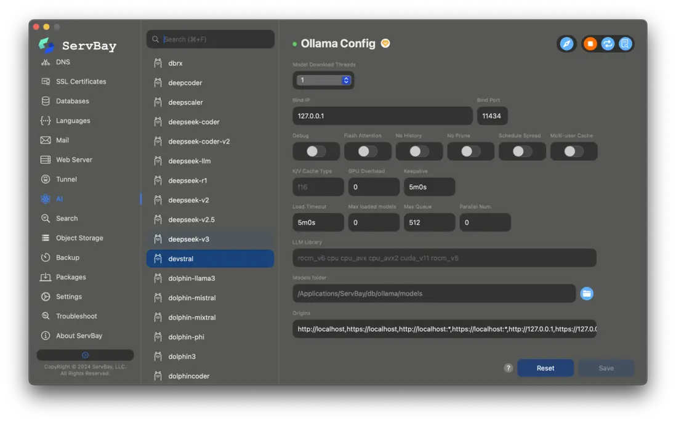
Task: Click the Models folder path field
Action: click(x=434, y=293)
